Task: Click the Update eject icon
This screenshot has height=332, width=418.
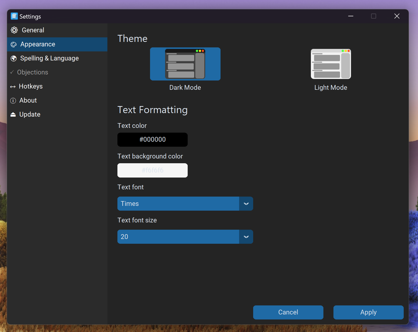Action: [x=13, y=115]
